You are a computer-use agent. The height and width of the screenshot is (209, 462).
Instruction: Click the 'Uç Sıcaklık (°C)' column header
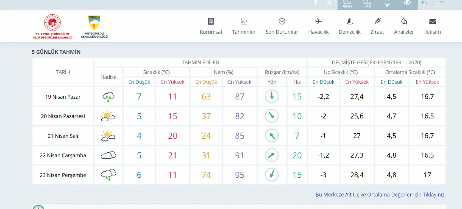point(341,72)
